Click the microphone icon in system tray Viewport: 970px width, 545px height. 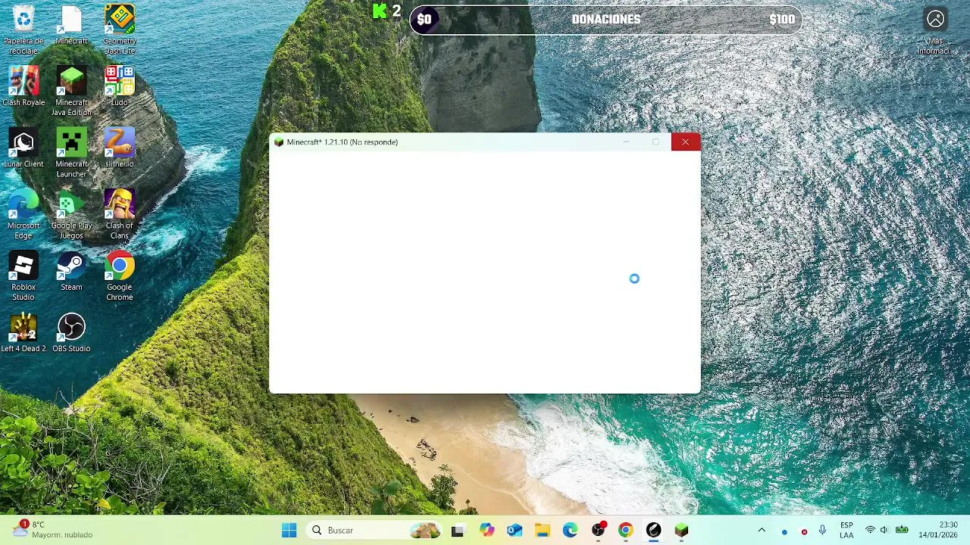(x=822, y=531)
